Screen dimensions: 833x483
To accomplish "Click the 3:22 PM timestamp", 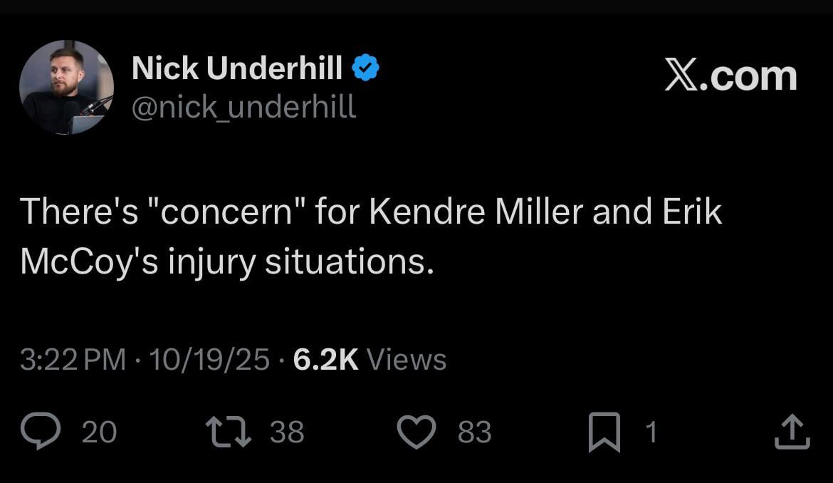I will click(x=68, y=360).
